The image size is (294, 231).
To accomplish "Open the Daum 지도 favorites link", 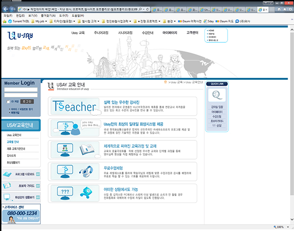I will (225, 21).
